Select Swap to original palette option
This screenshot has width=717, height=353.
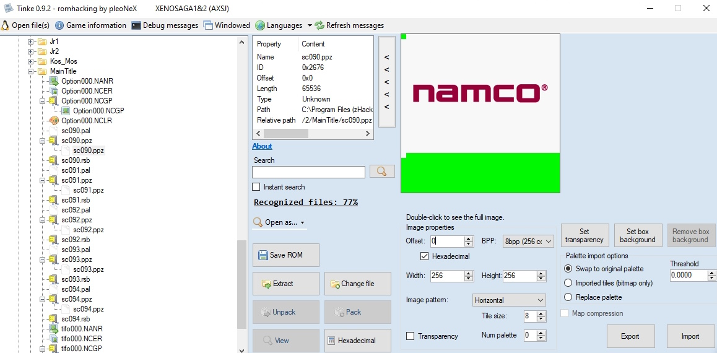tap(568, 268)
